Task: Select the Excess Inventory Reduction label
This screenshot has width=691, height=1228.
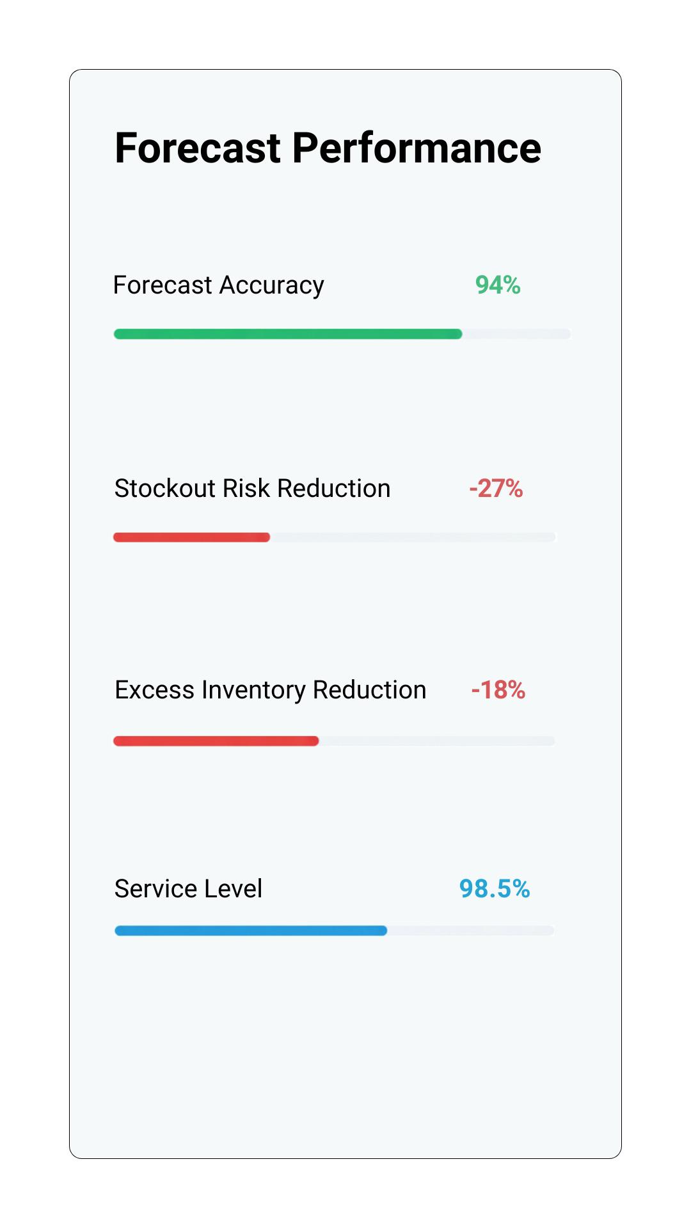Action: coord(270,690)
